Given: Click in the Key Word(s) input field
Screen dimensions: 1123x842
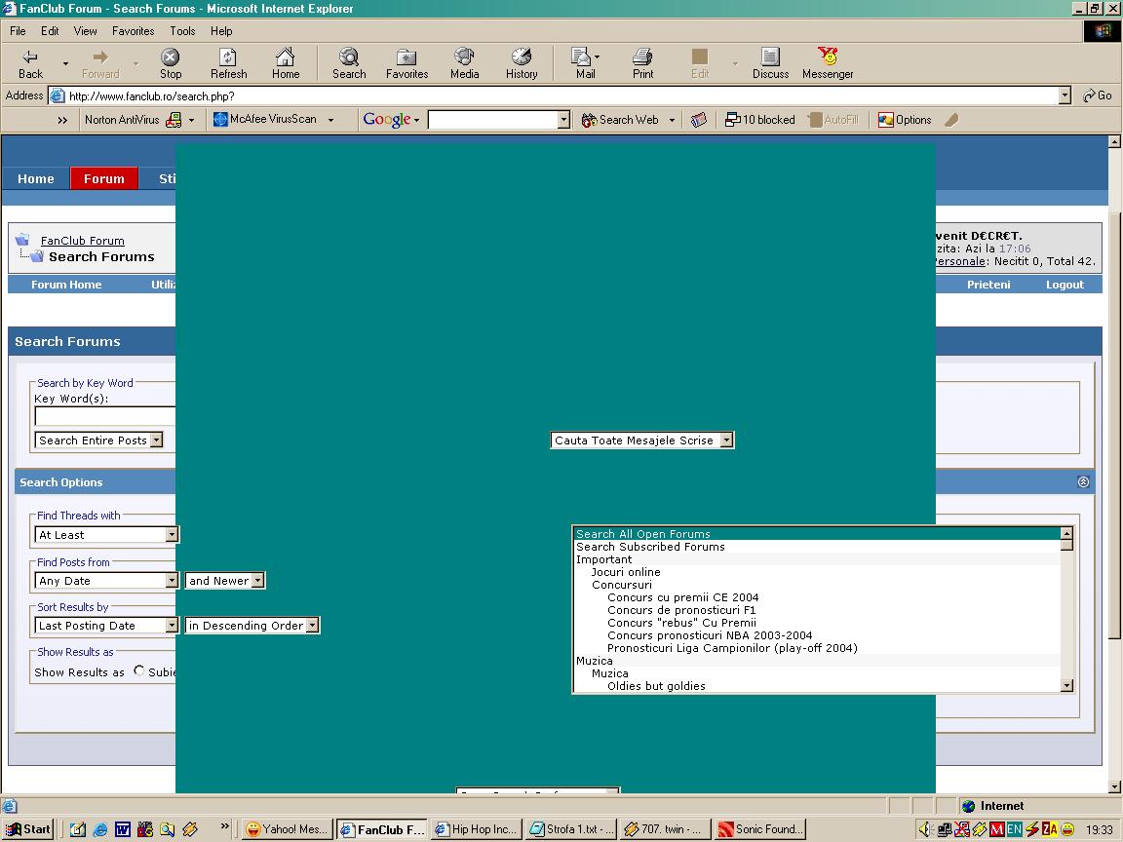Looking at the screenshot, I should tap(105, 416).
